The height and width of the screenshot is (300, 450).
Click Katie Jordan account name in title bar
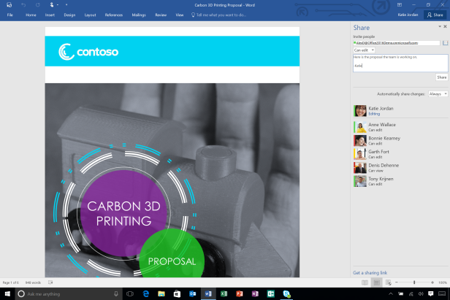(x=408, y=15)
